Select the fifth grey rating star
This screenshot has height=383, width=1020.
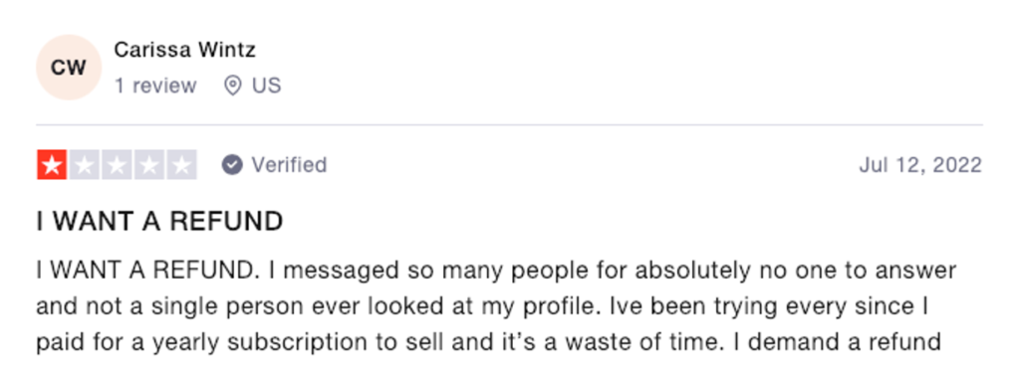click(x=181, y=165)
